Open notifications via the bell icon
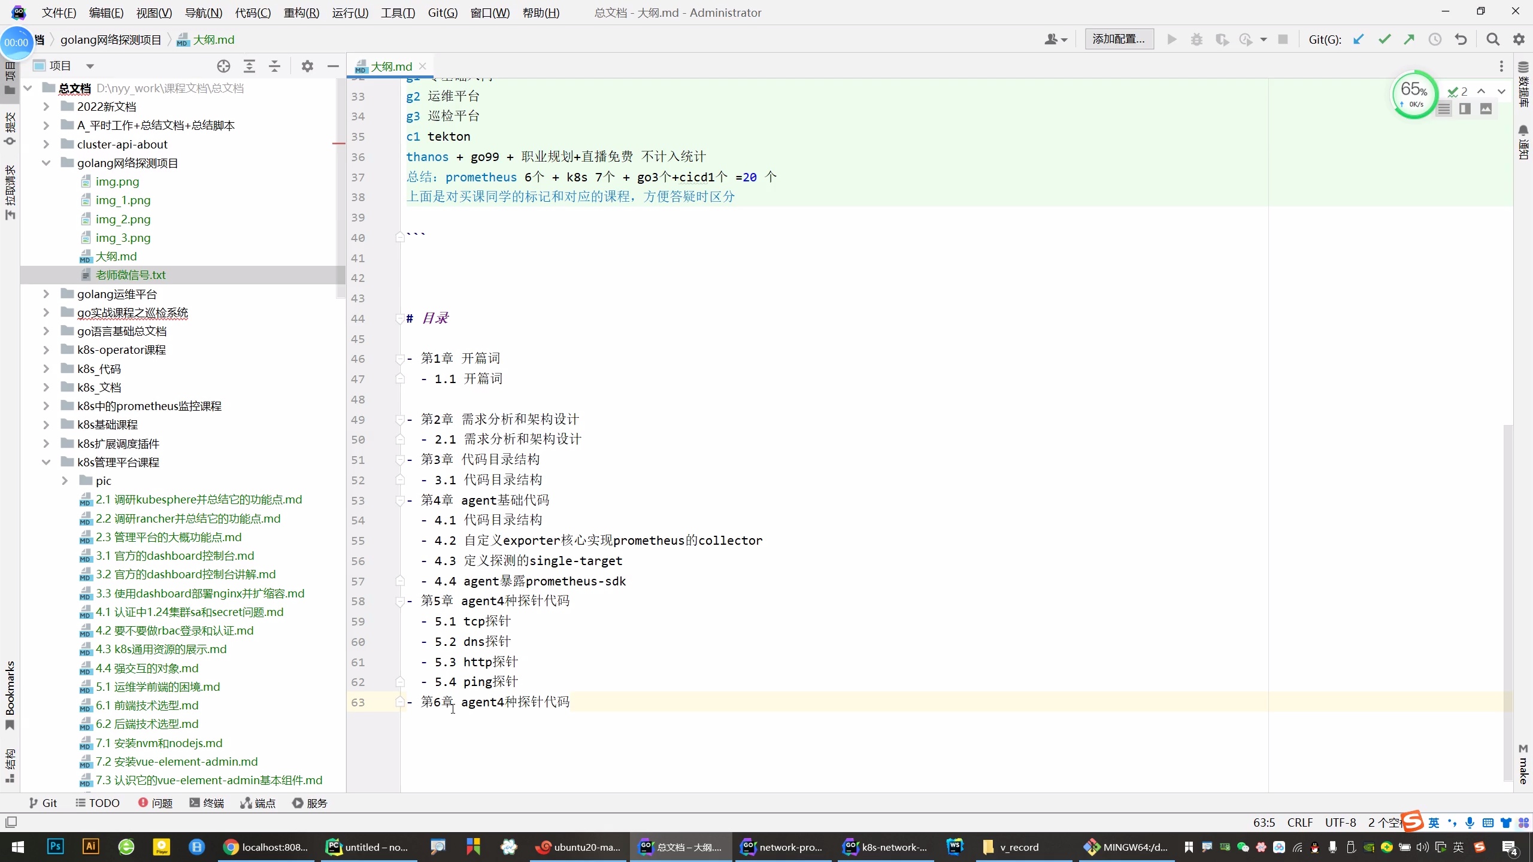1533x862 pixels. click(x=1523, y=131)
